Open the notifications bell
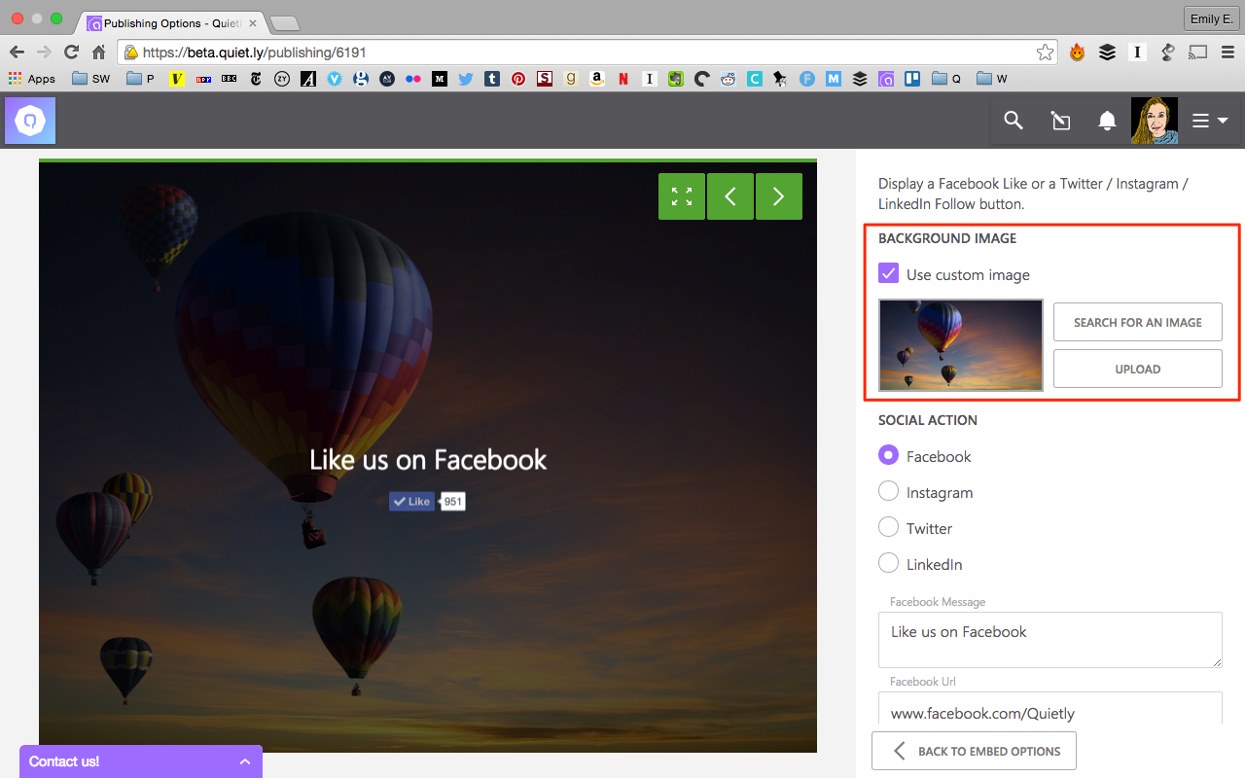This screenshot has height=778, width=1245. click(1107, 121)
